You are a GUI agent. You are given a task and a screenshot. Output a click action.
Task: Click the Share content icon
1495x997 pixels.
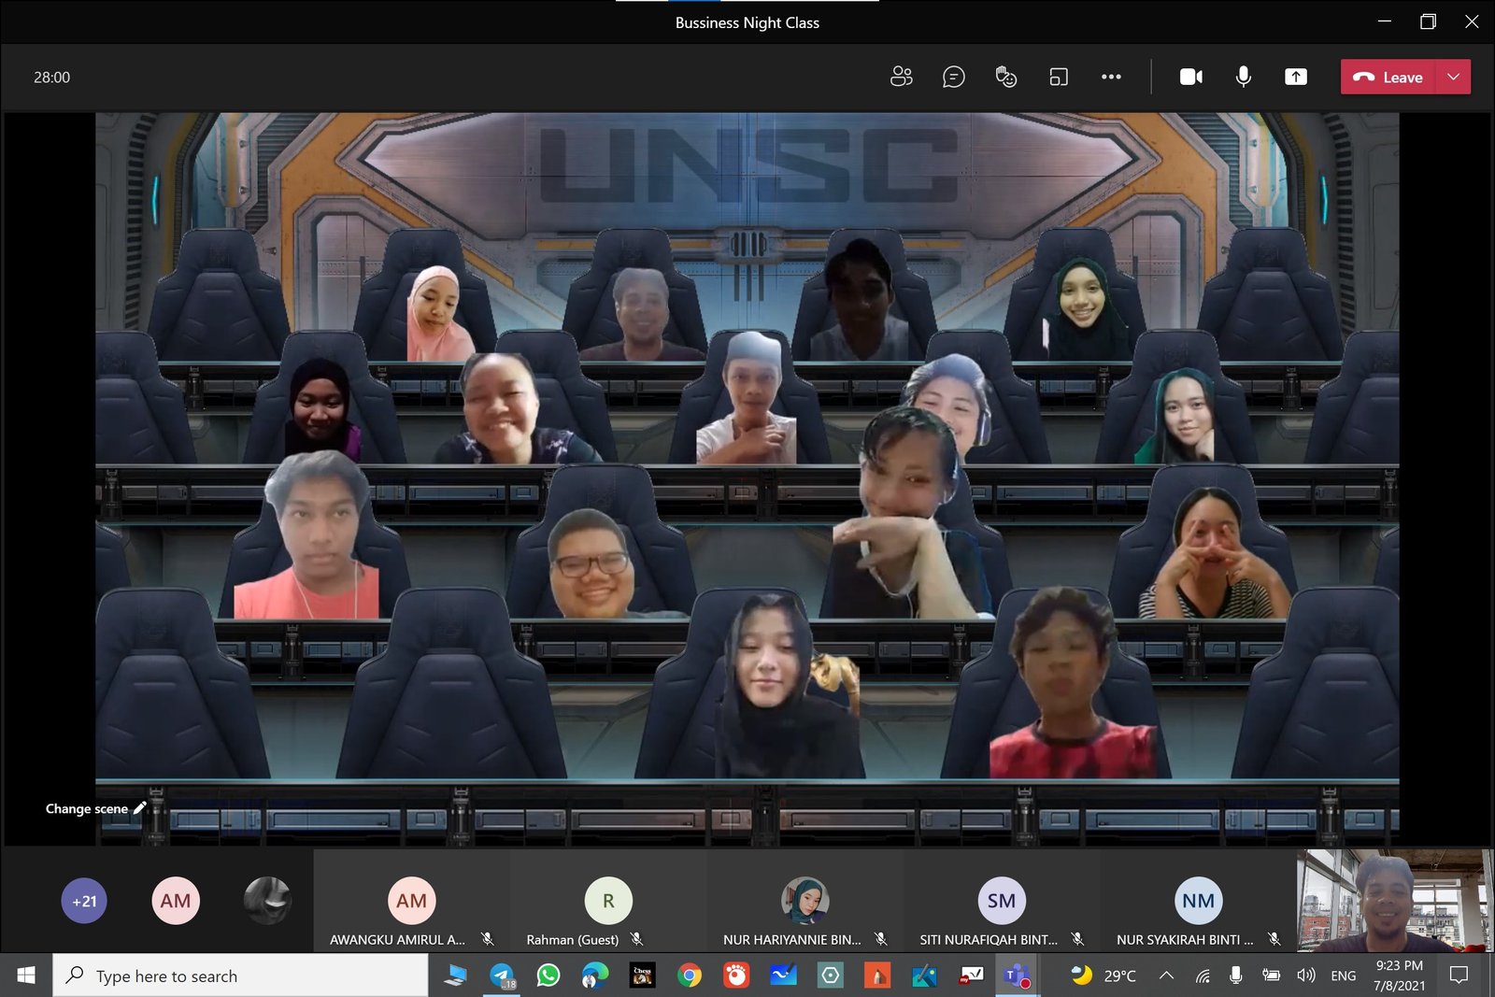pyautogui.click(x=1296, y=77)
